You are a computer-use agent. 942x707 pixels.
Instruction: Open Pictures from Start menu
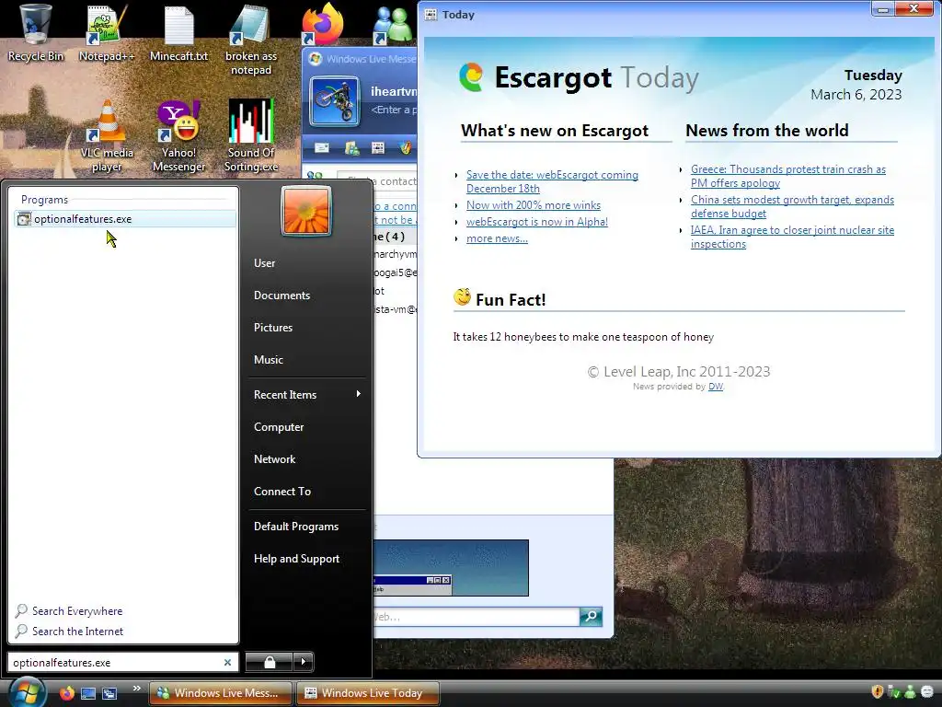tap(272, 327)
